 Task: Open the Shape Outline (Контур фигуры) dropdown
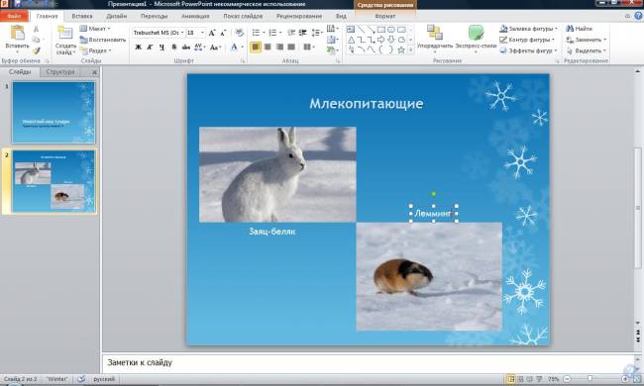[527, 40]
